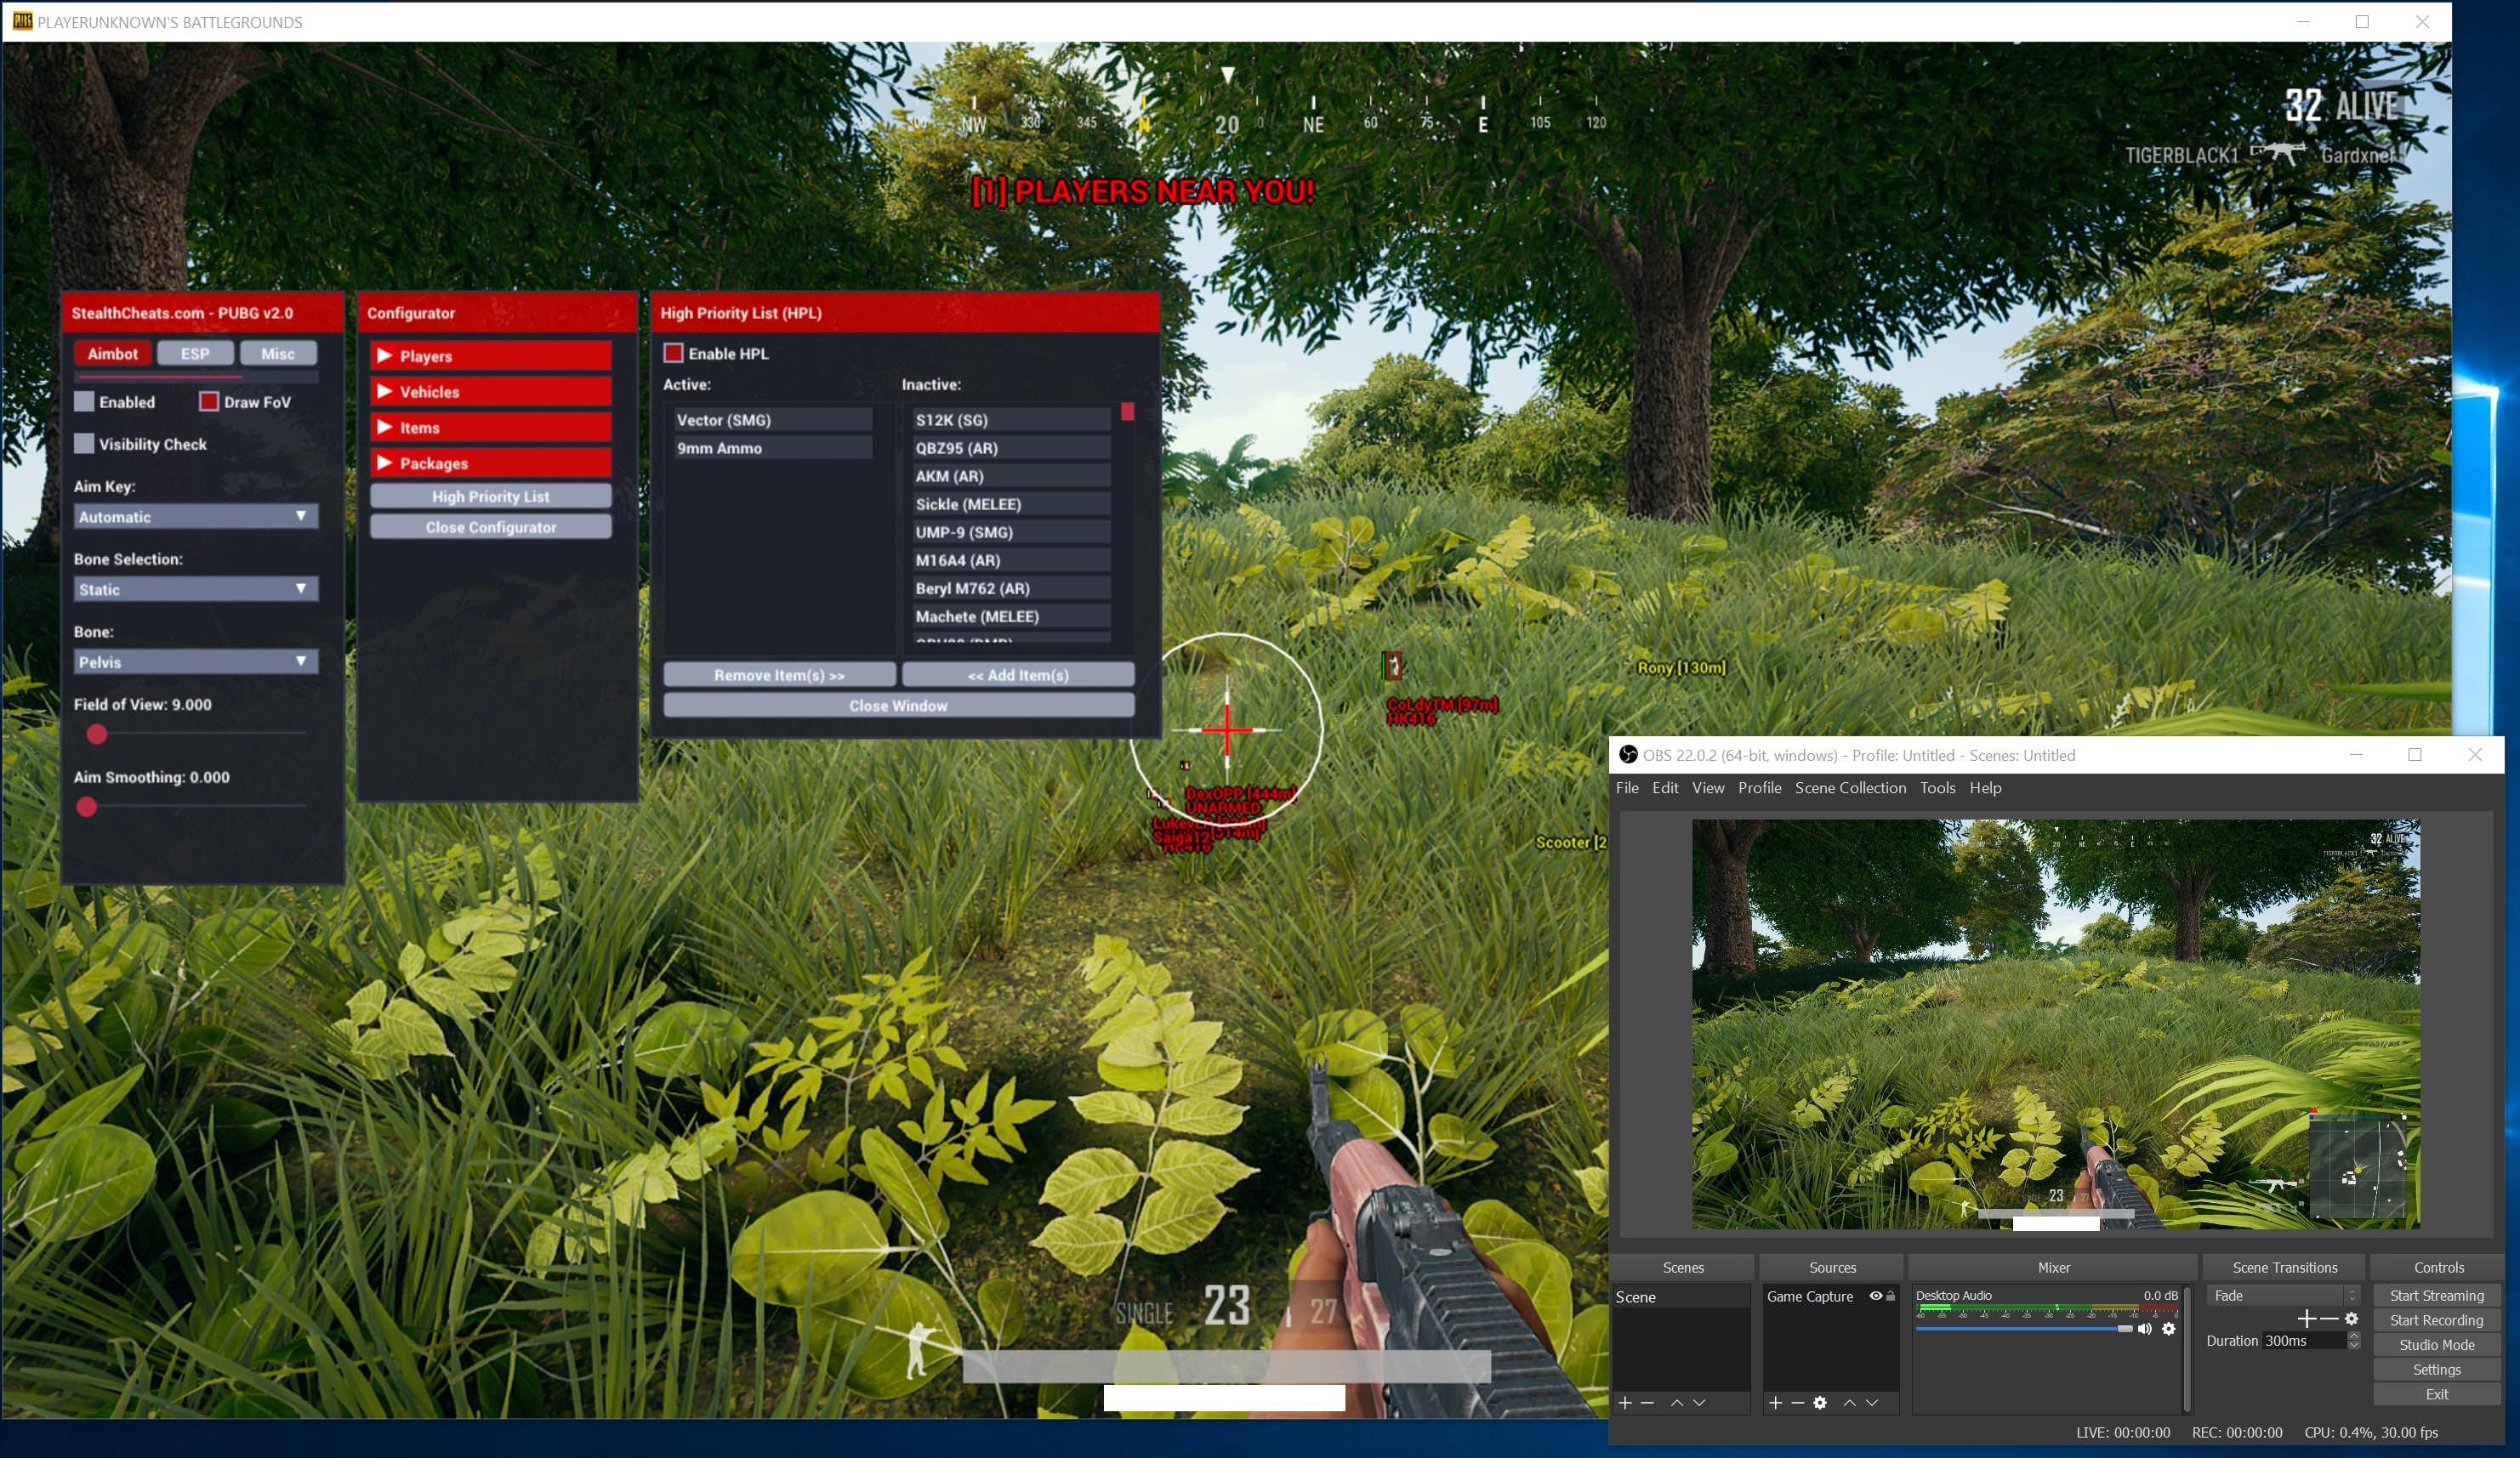Click the Inactive list red scrollbar thumb
The image size is (2520, 1458).
1127,411
